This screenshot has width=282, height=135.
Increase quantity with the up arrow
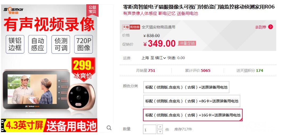click(160, 127)
